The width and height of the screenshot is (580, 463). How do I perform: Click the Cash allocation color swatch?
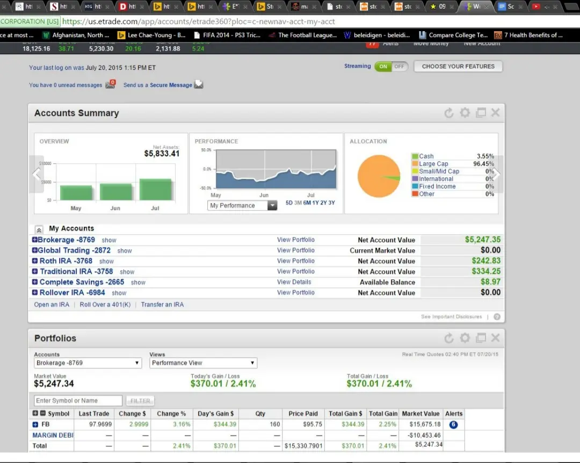point(415,156)
